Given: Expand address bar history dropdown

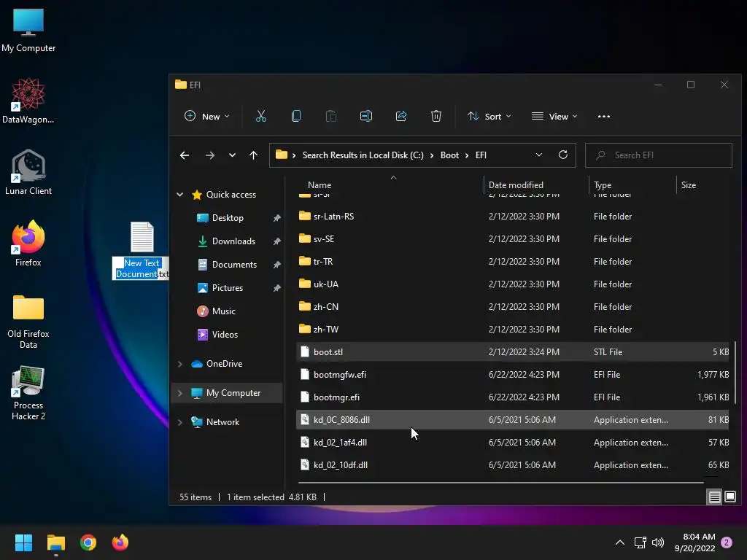Looking at the screenshot, I should pos(539,155).
